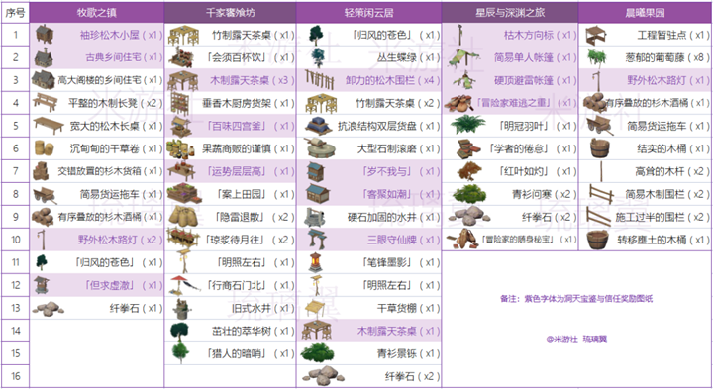The image size is (713, 389).
Task: Click the 袖珍松木小屋 cabin icon
Action: (45, 35)
